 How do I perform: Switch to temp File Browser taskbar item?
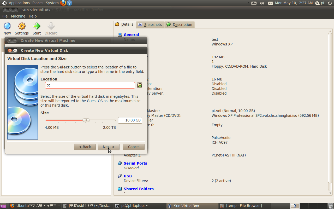pos(244,206)
